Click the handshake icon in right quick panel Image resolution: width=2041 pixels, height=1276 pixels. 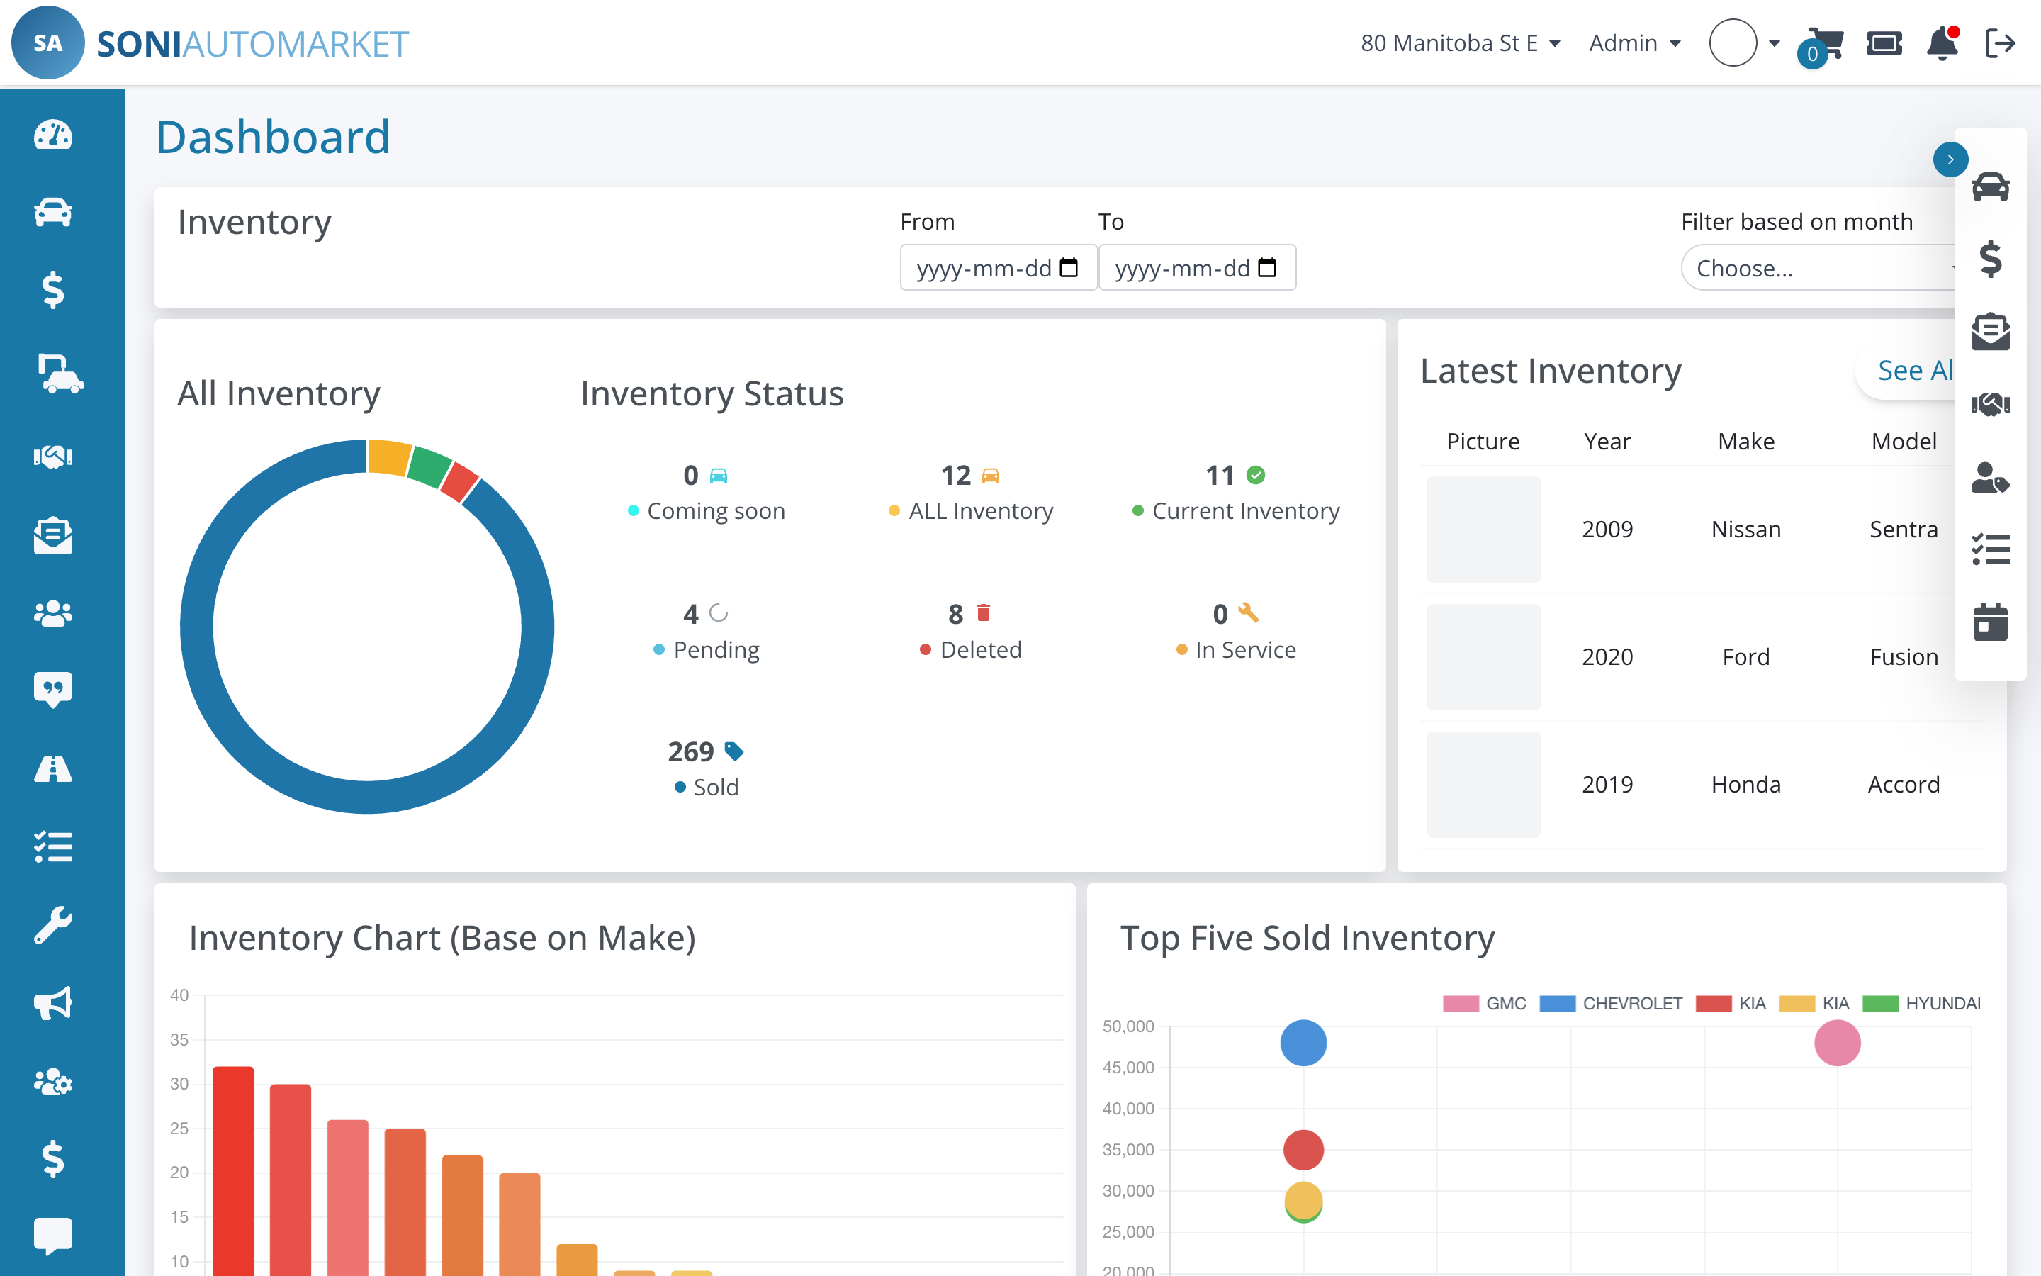[x=1991, y=404]
